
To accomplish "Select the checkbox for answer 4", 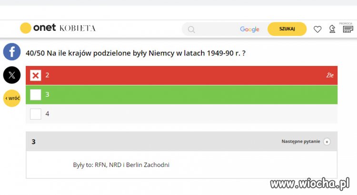I will tap(36, 114).
